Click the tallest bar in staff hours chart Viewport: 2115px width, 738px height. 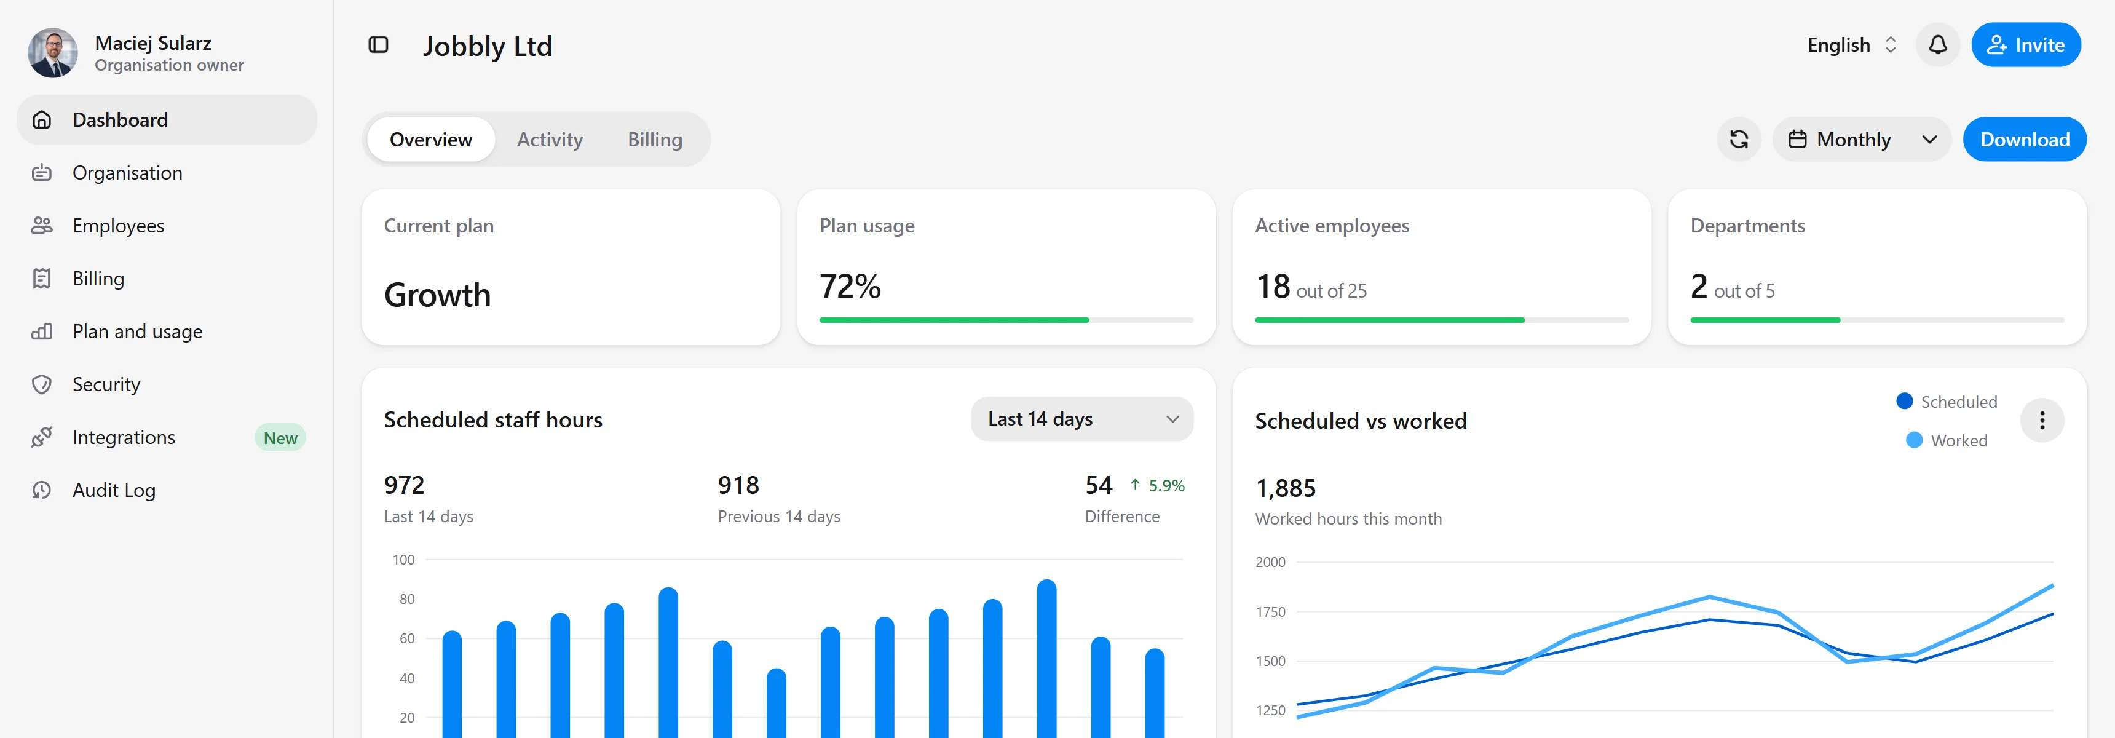pyautogui.click(x=1047, y=659)
